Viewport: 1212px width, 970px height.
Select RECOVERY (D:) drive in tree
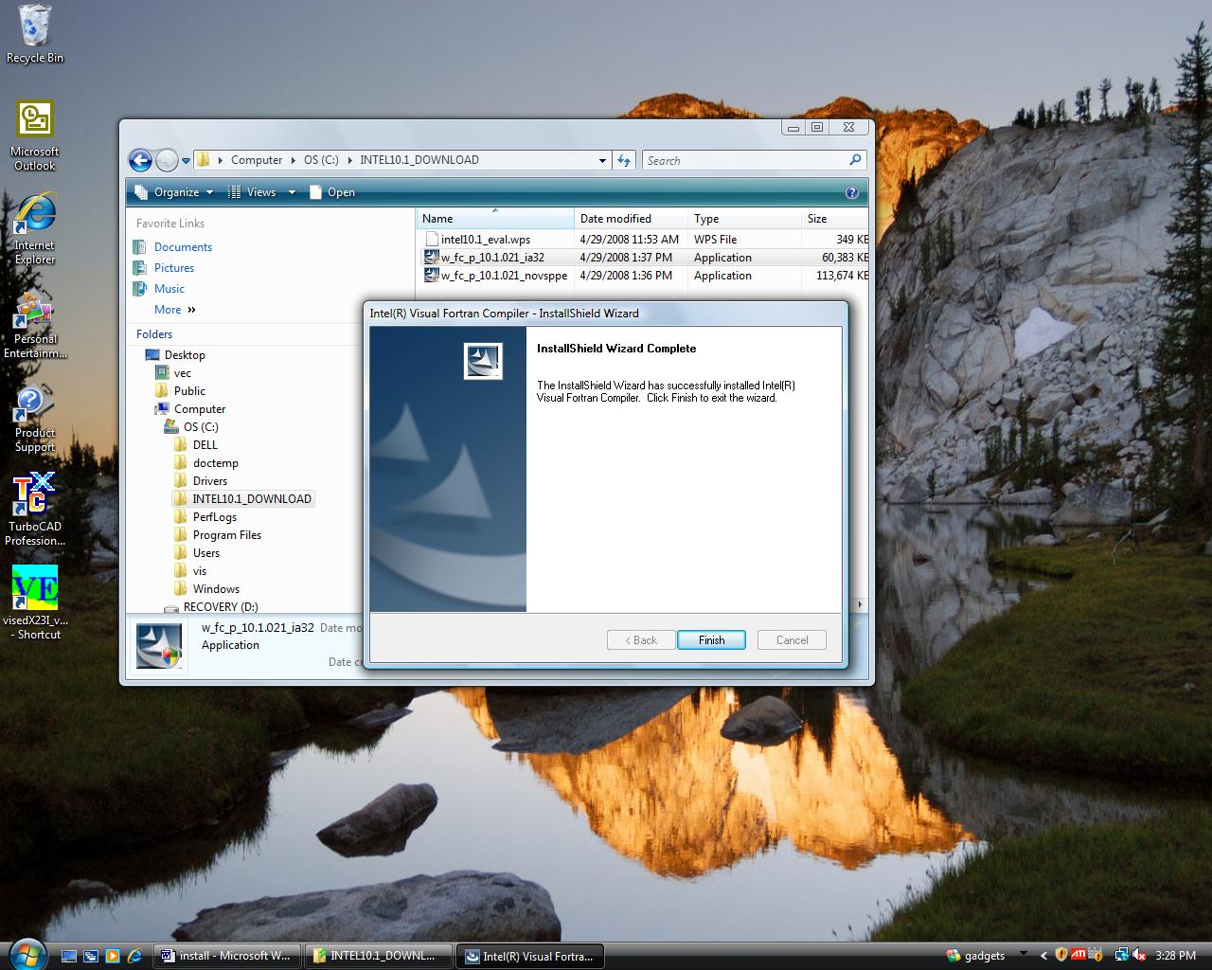[220, 607]
